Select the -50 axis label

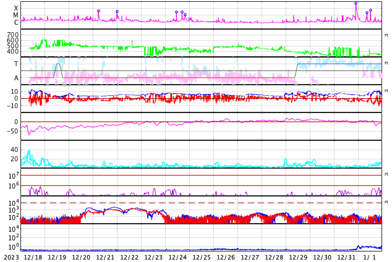(12, 131)
